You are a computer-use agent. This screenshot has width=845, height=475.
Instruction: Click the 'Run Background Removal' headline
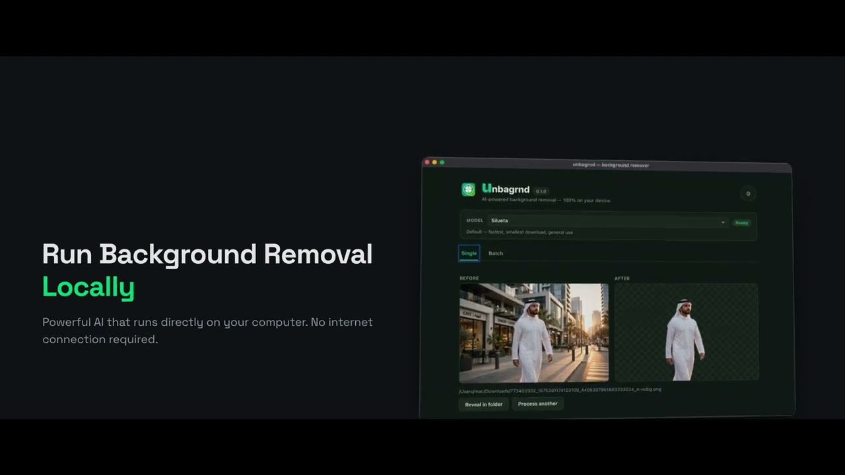207,255
